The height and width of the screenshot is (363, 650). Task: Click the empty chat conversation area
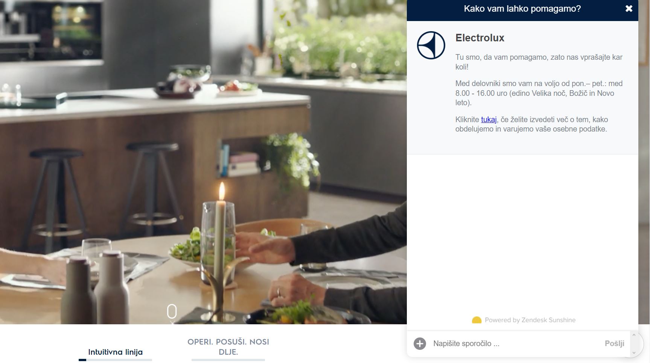[522, 233]
